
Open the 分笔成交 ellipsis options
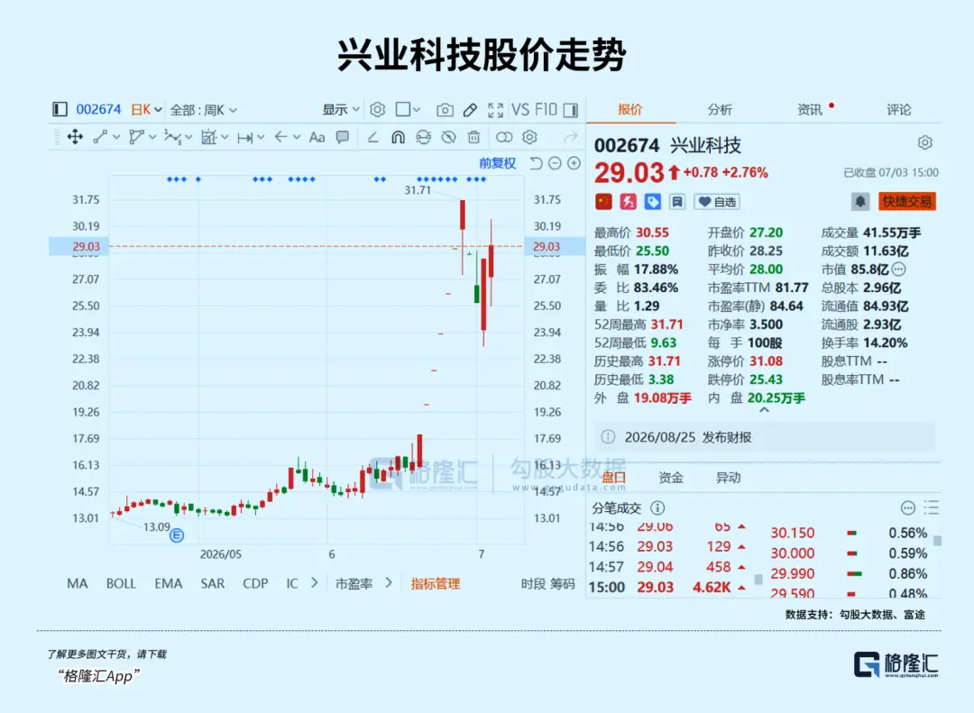[x=908, y=508]
